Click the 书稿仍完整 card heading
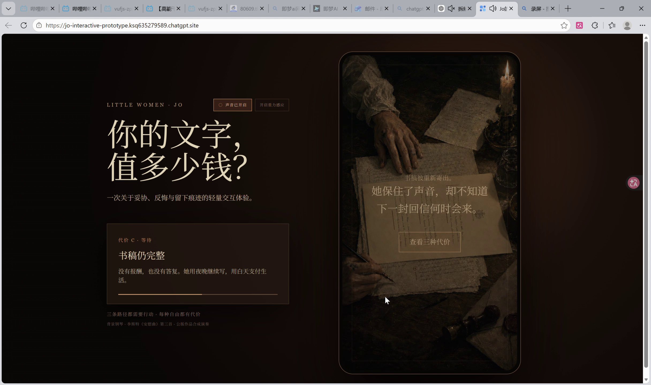 (142, 256)
